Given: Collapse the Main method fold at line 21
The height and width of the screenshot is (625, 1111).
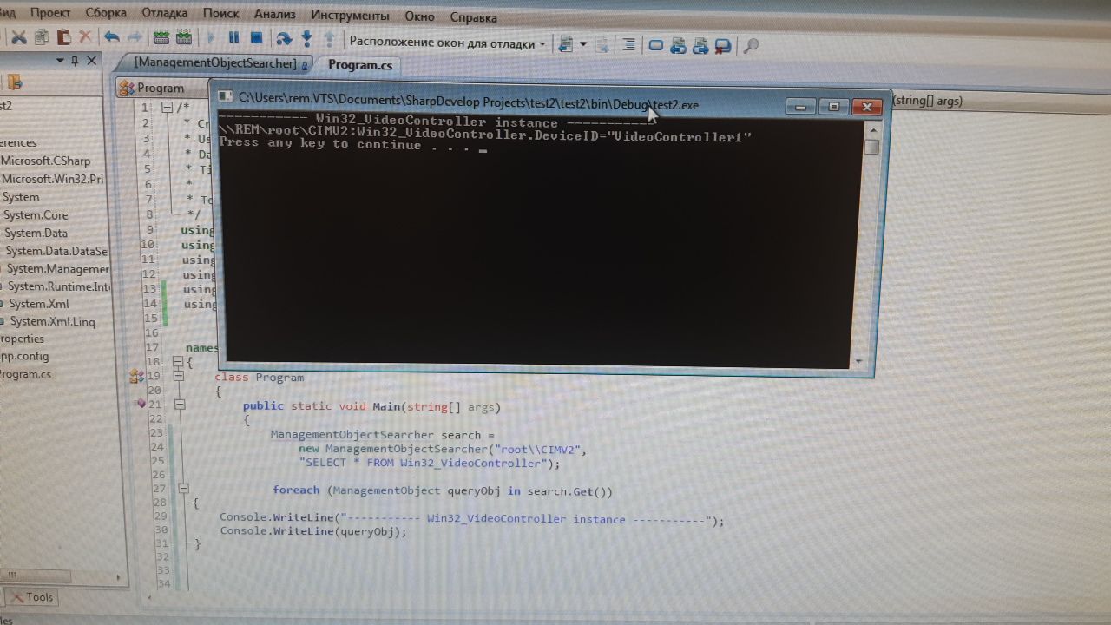Looking at the screenshot, I should 180,405.
